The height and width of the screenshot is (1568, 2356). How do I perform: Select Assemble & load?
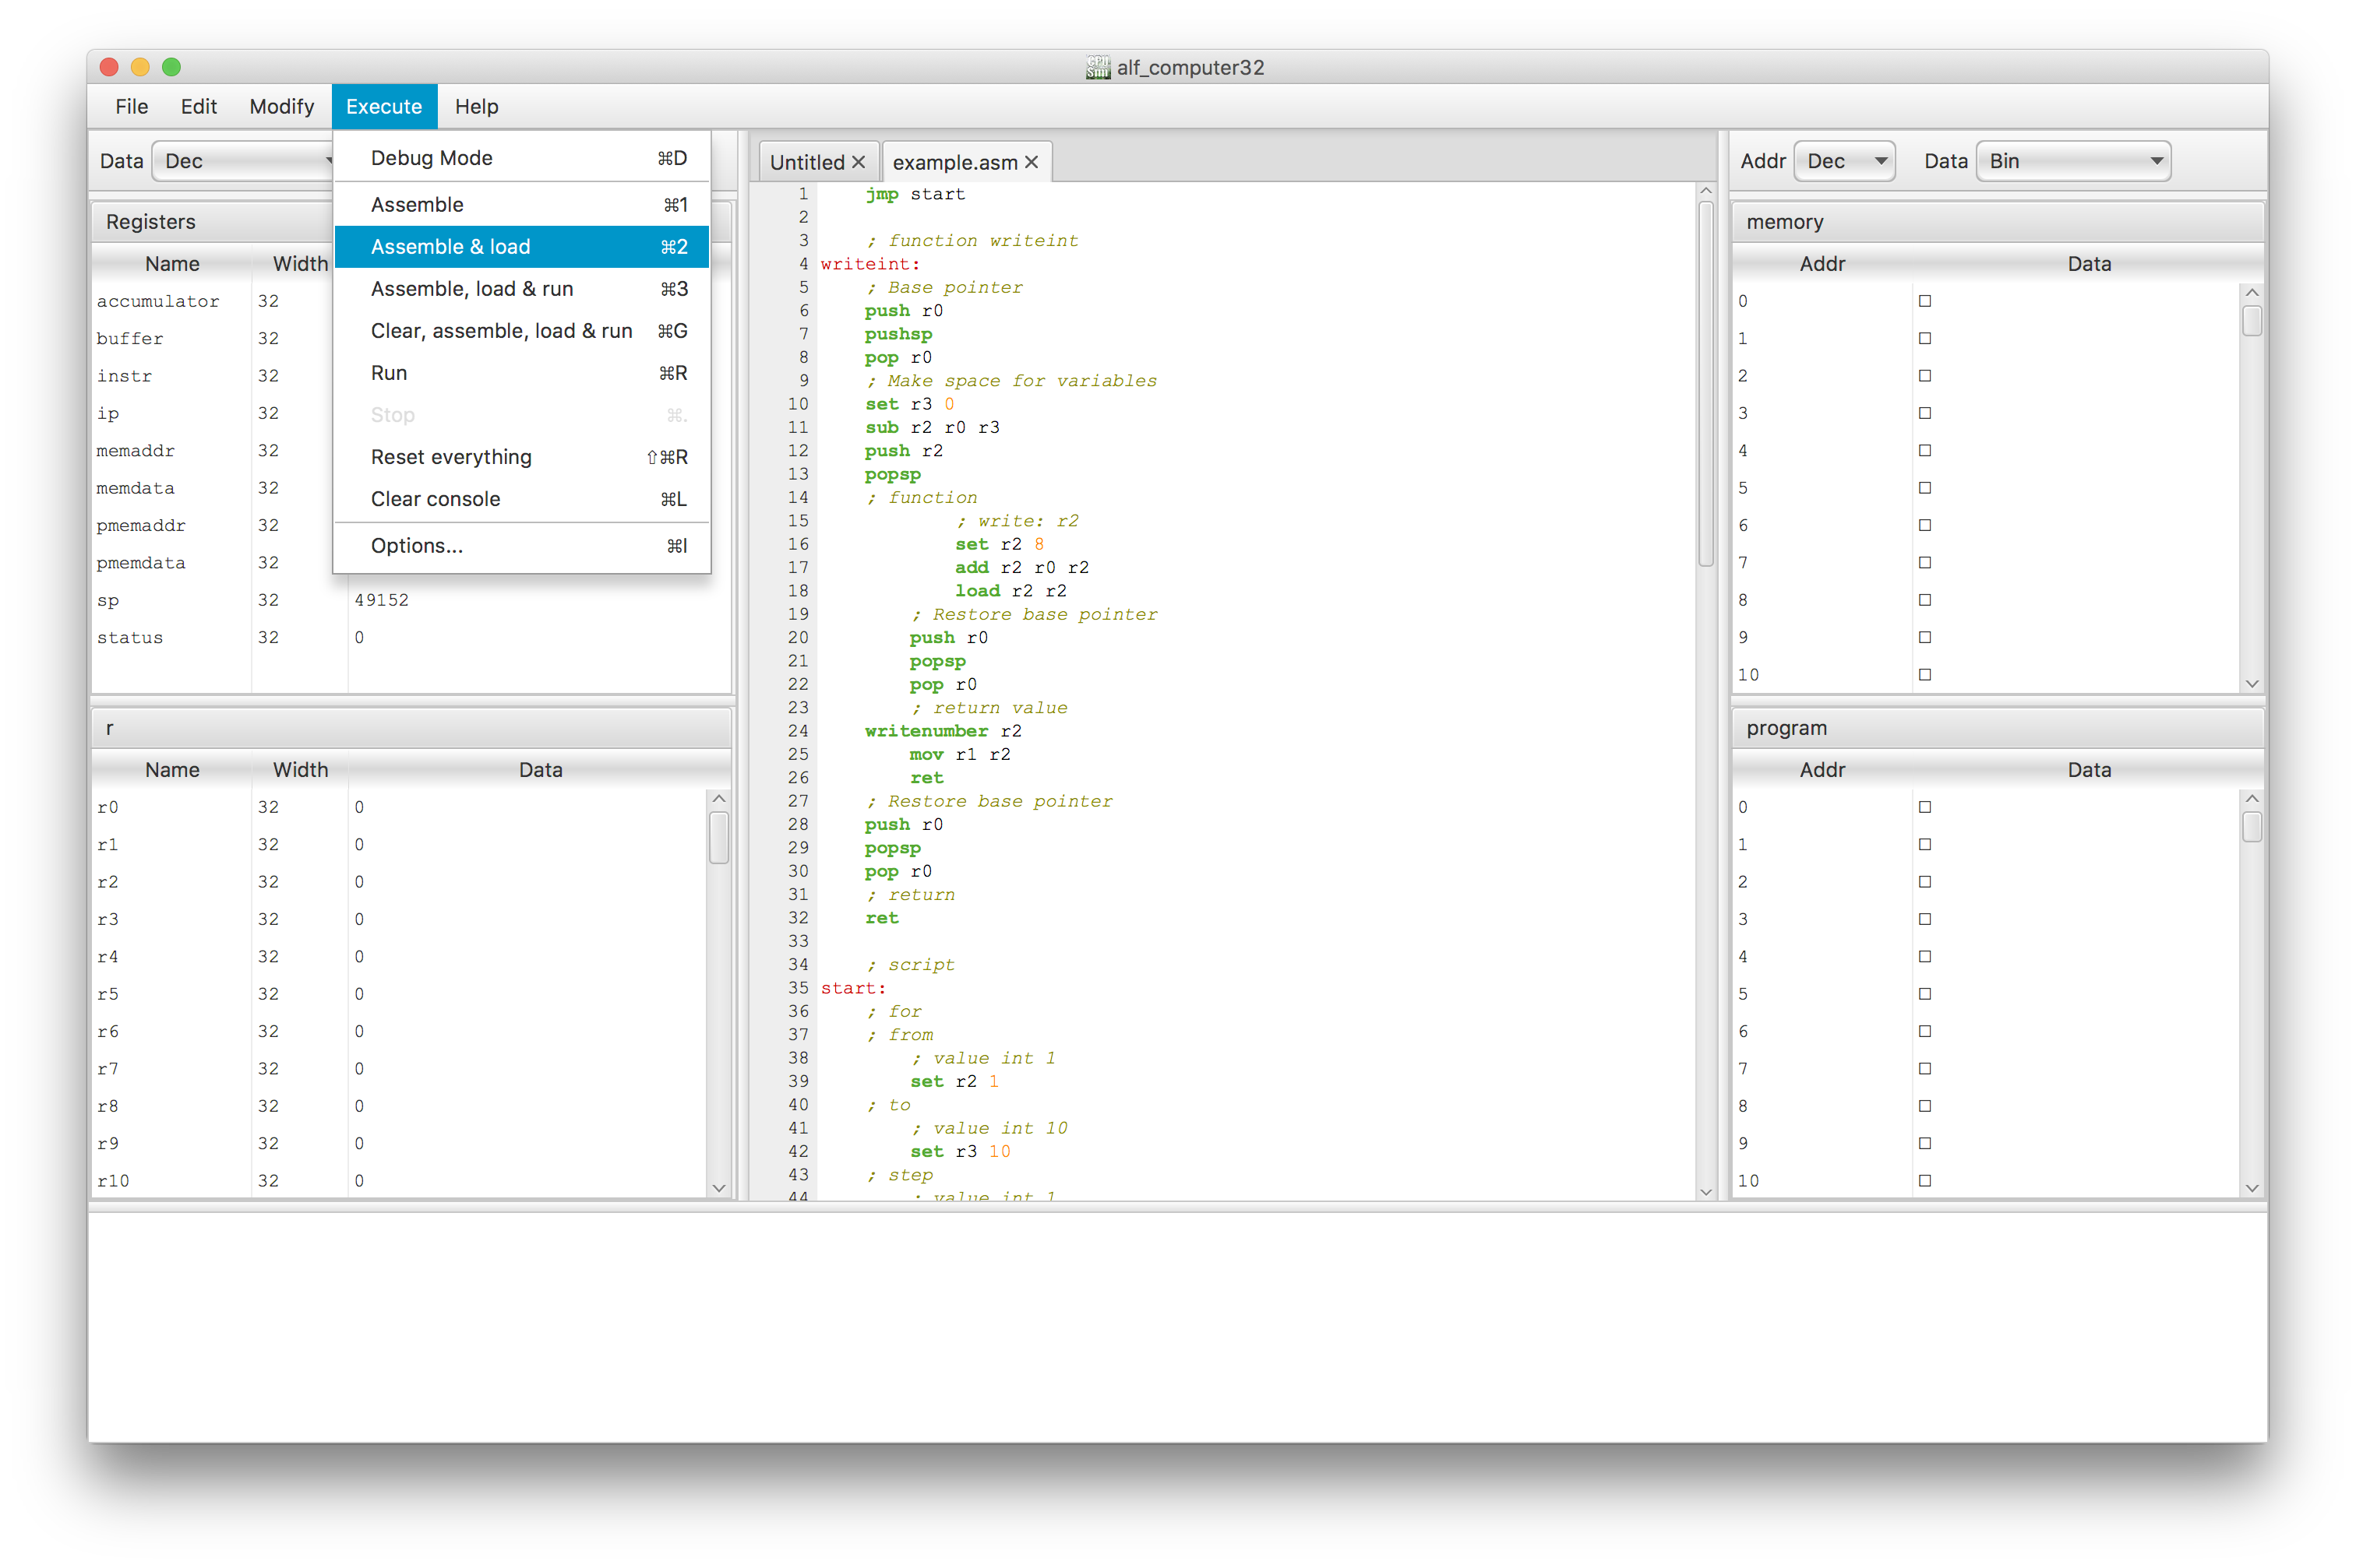521,246
